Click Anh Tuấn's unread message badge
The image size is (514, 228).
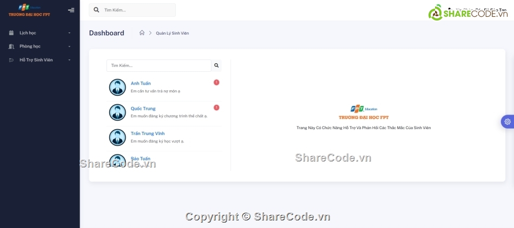point(216,83)
